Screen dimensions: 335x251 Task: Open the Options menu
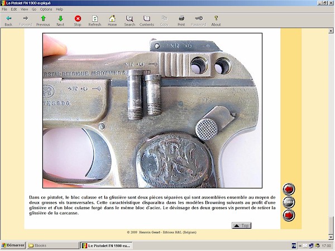click(46, 9)
